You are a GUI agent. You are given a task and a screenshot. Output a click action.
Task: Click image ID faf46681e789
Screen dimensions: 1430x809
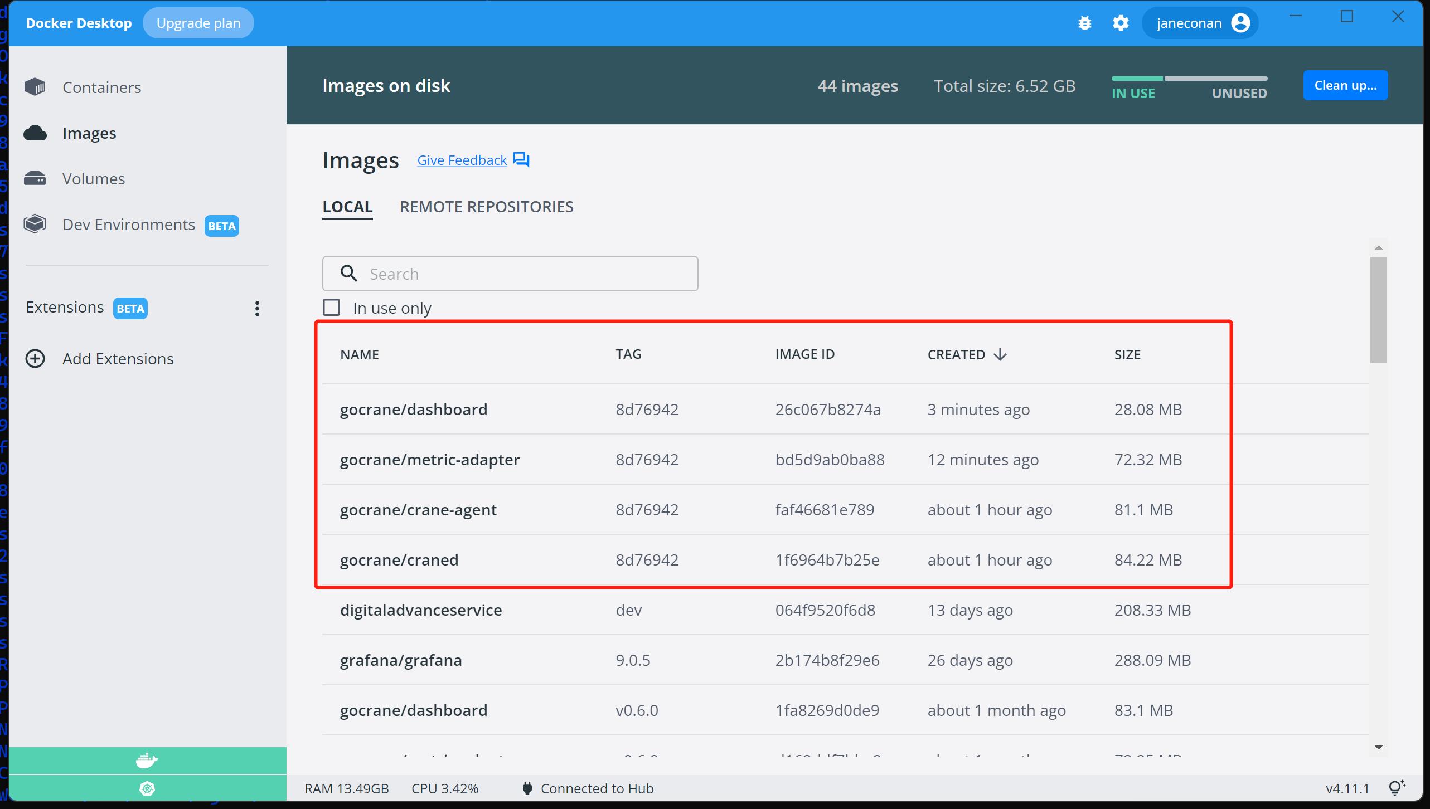point(825,510)
